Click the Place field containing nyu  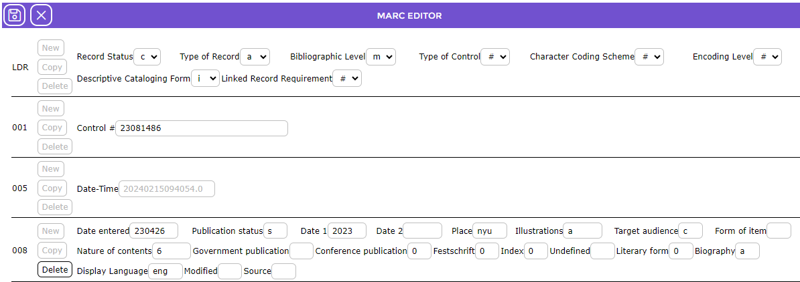490,231
